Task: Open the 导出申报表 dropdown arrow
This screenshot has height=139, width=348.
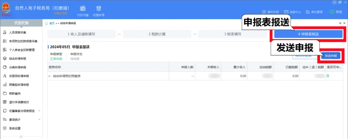Action: point(315,56)
